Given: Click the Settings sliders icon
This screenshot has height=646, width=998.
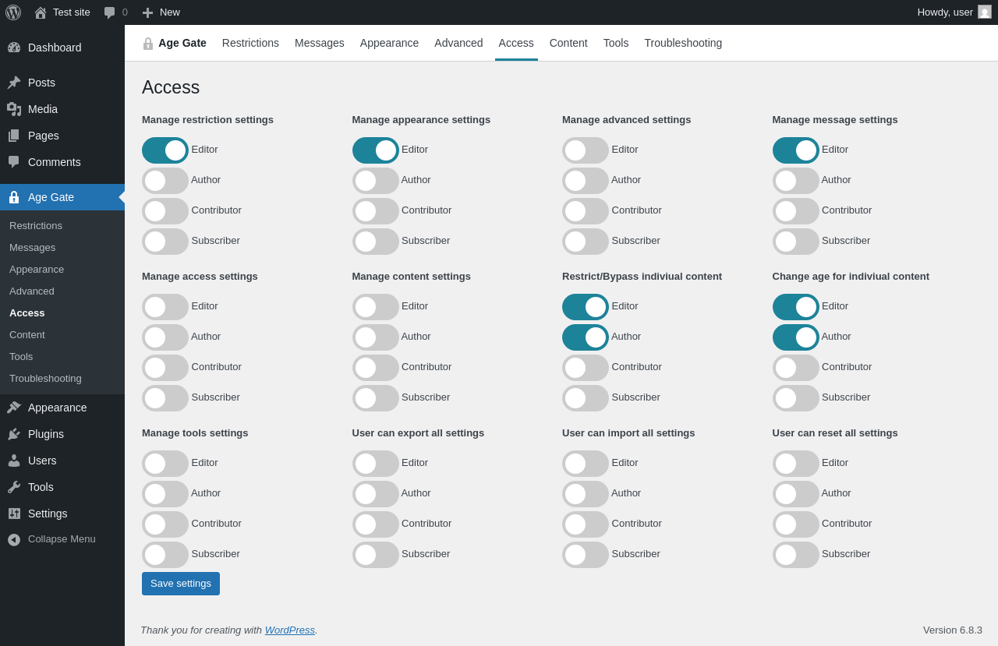Looking at the screenshot, I should click(x=14, y=514).
